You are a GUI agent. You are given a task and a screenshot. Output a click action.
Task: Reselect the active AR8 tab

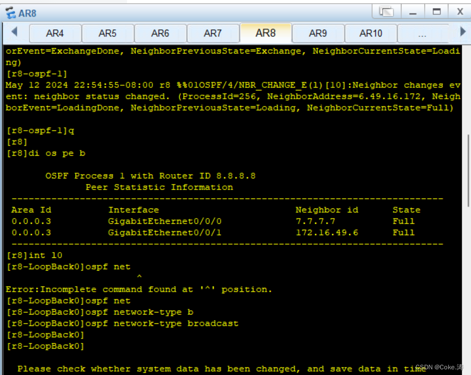265,33
